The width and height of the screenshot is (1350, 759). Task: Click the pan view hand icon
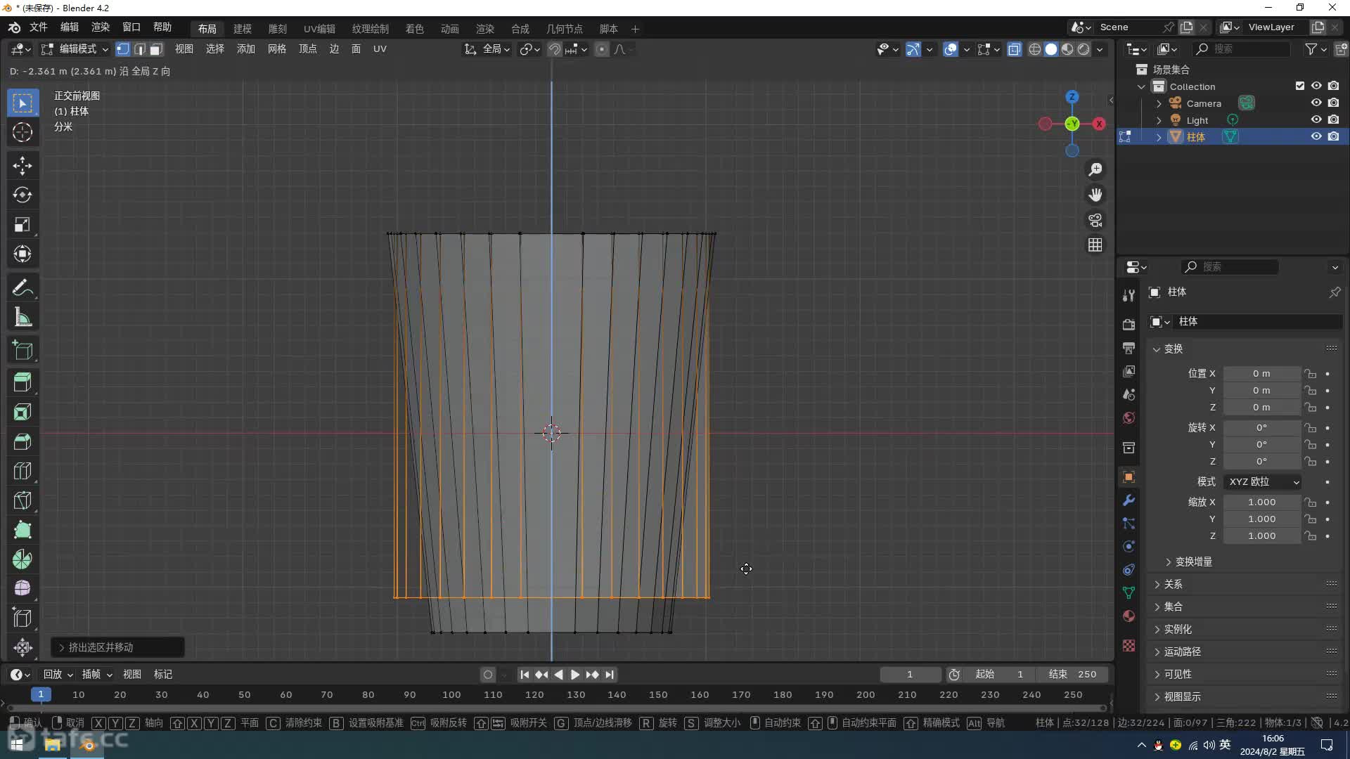point(1095,195)
